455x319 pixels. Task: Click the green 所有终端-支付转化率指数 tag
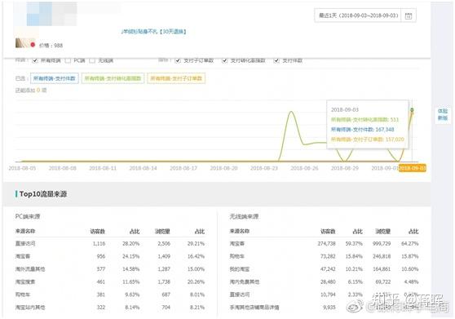(113, 78)
